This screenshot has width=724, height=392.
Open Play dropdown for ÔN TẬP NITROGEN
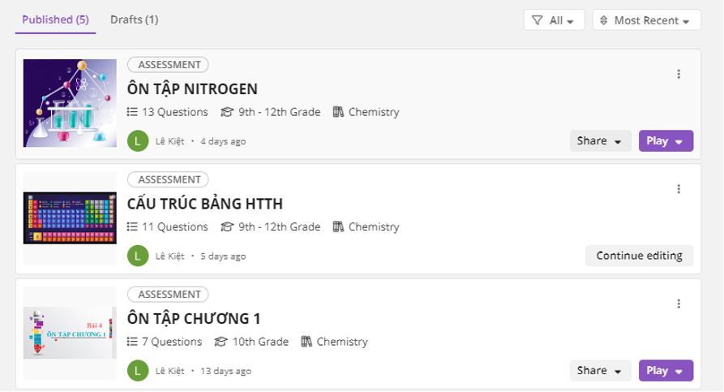(666, 141)
